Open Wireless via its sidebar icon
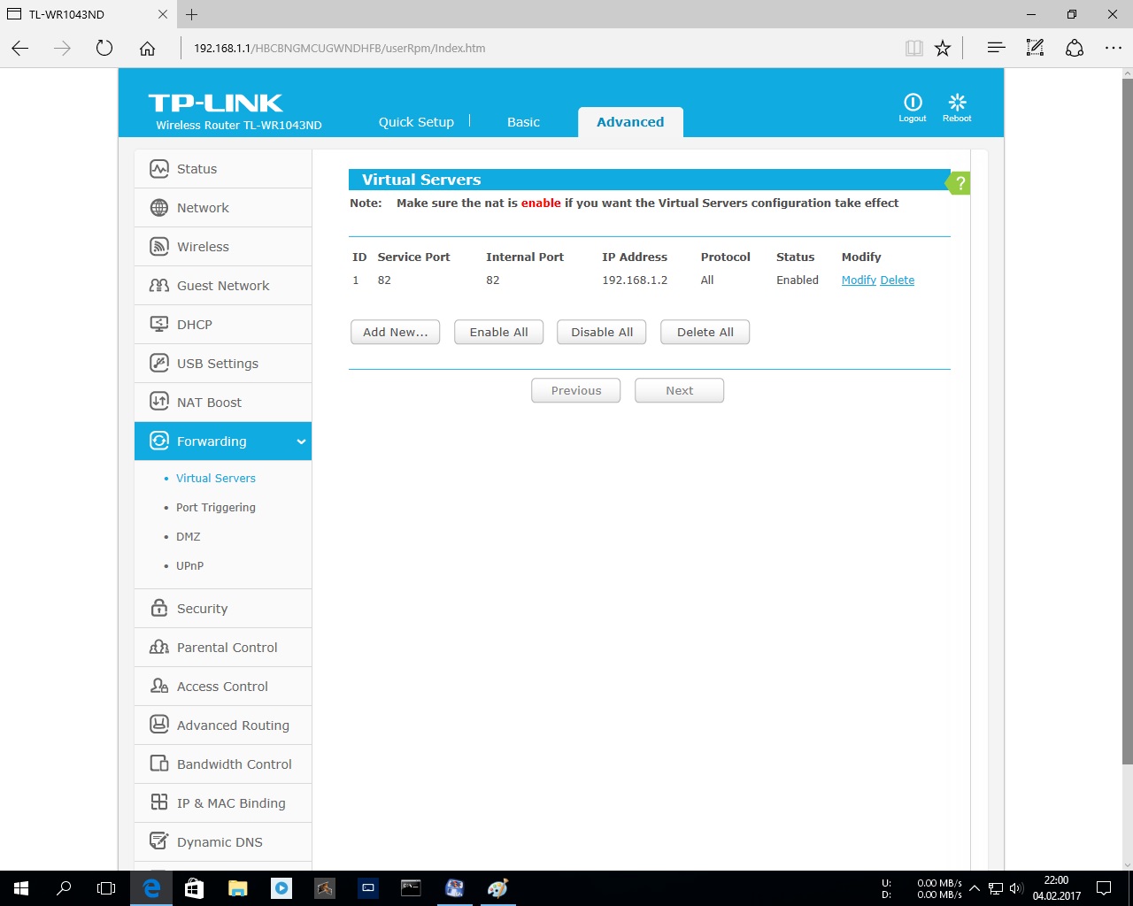Viewport: 1133px width, 906px height. click(x=159, y=247)
